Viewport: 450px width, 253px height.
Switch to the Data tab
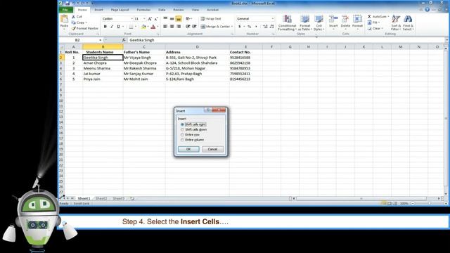[x=162, y=10]
